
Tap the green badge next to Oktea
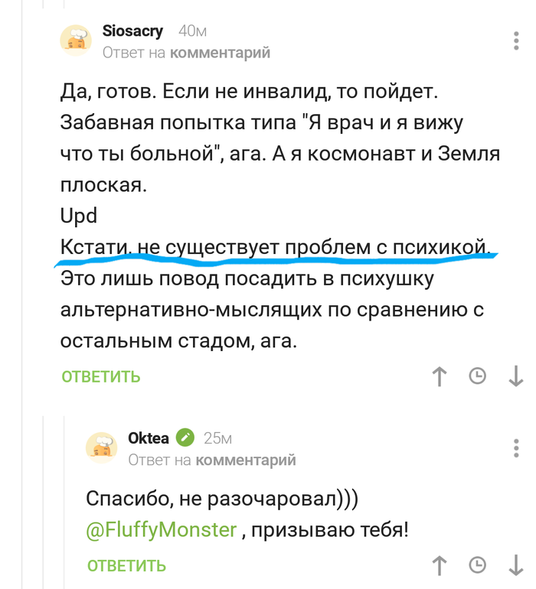coord(185,438)
